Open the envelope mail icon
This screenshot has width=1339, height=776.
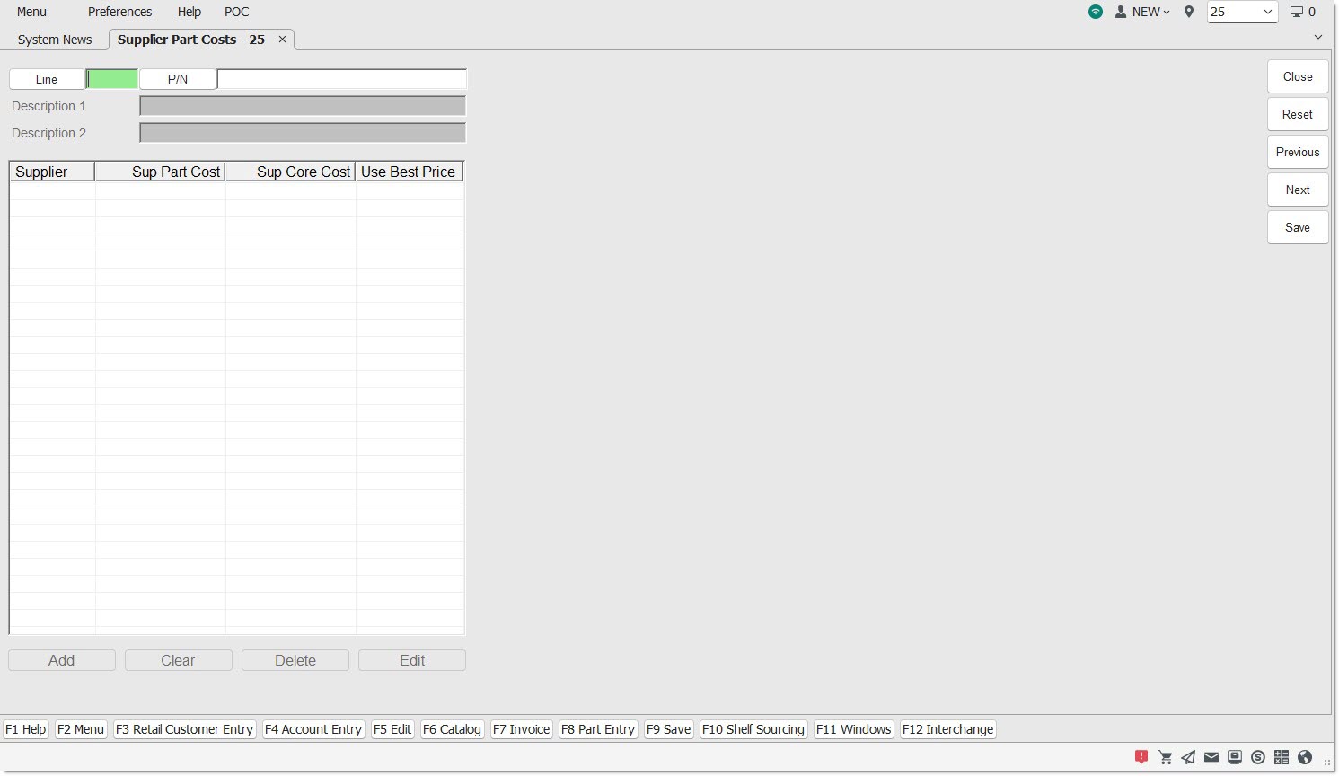tap(1211, 757)
